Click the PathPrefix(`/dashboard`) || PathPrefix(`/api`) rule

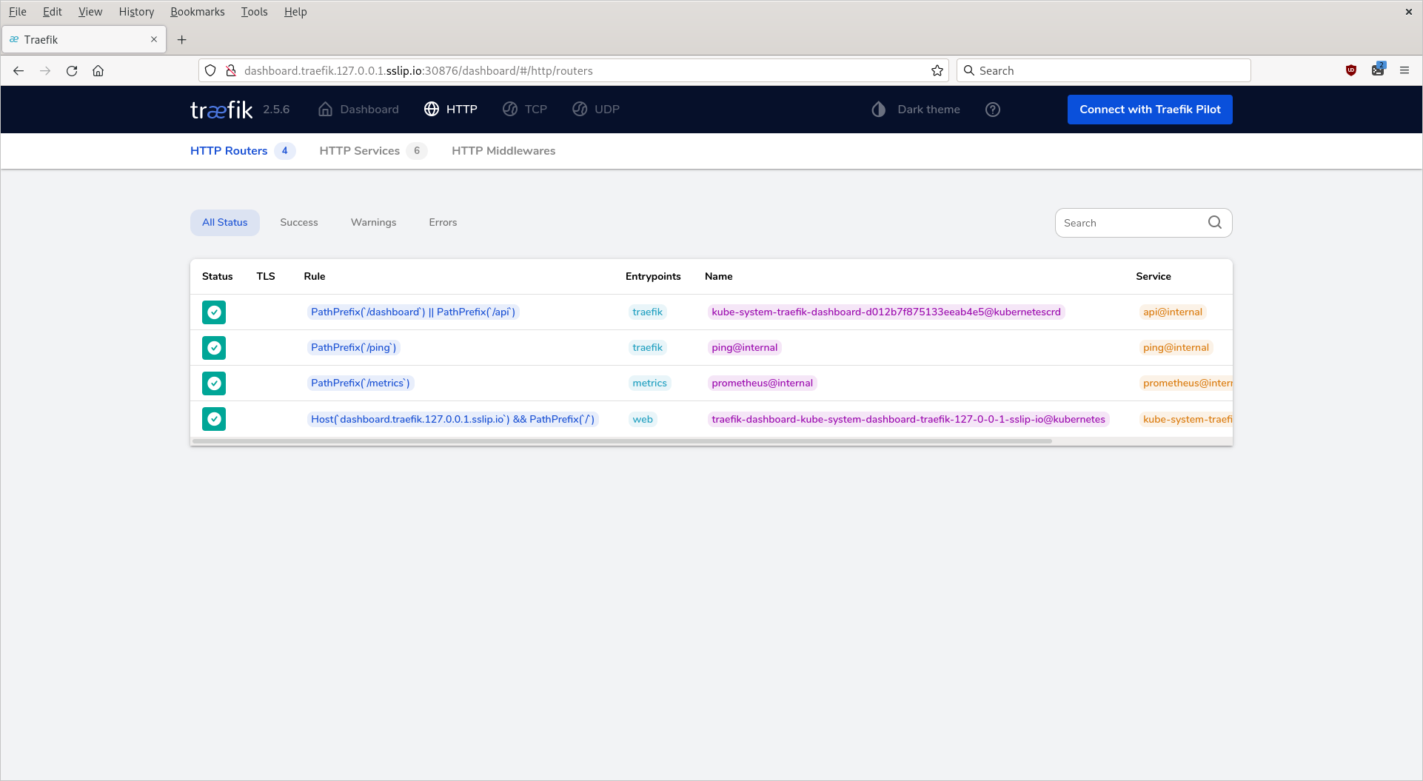(x=413, y=312)
